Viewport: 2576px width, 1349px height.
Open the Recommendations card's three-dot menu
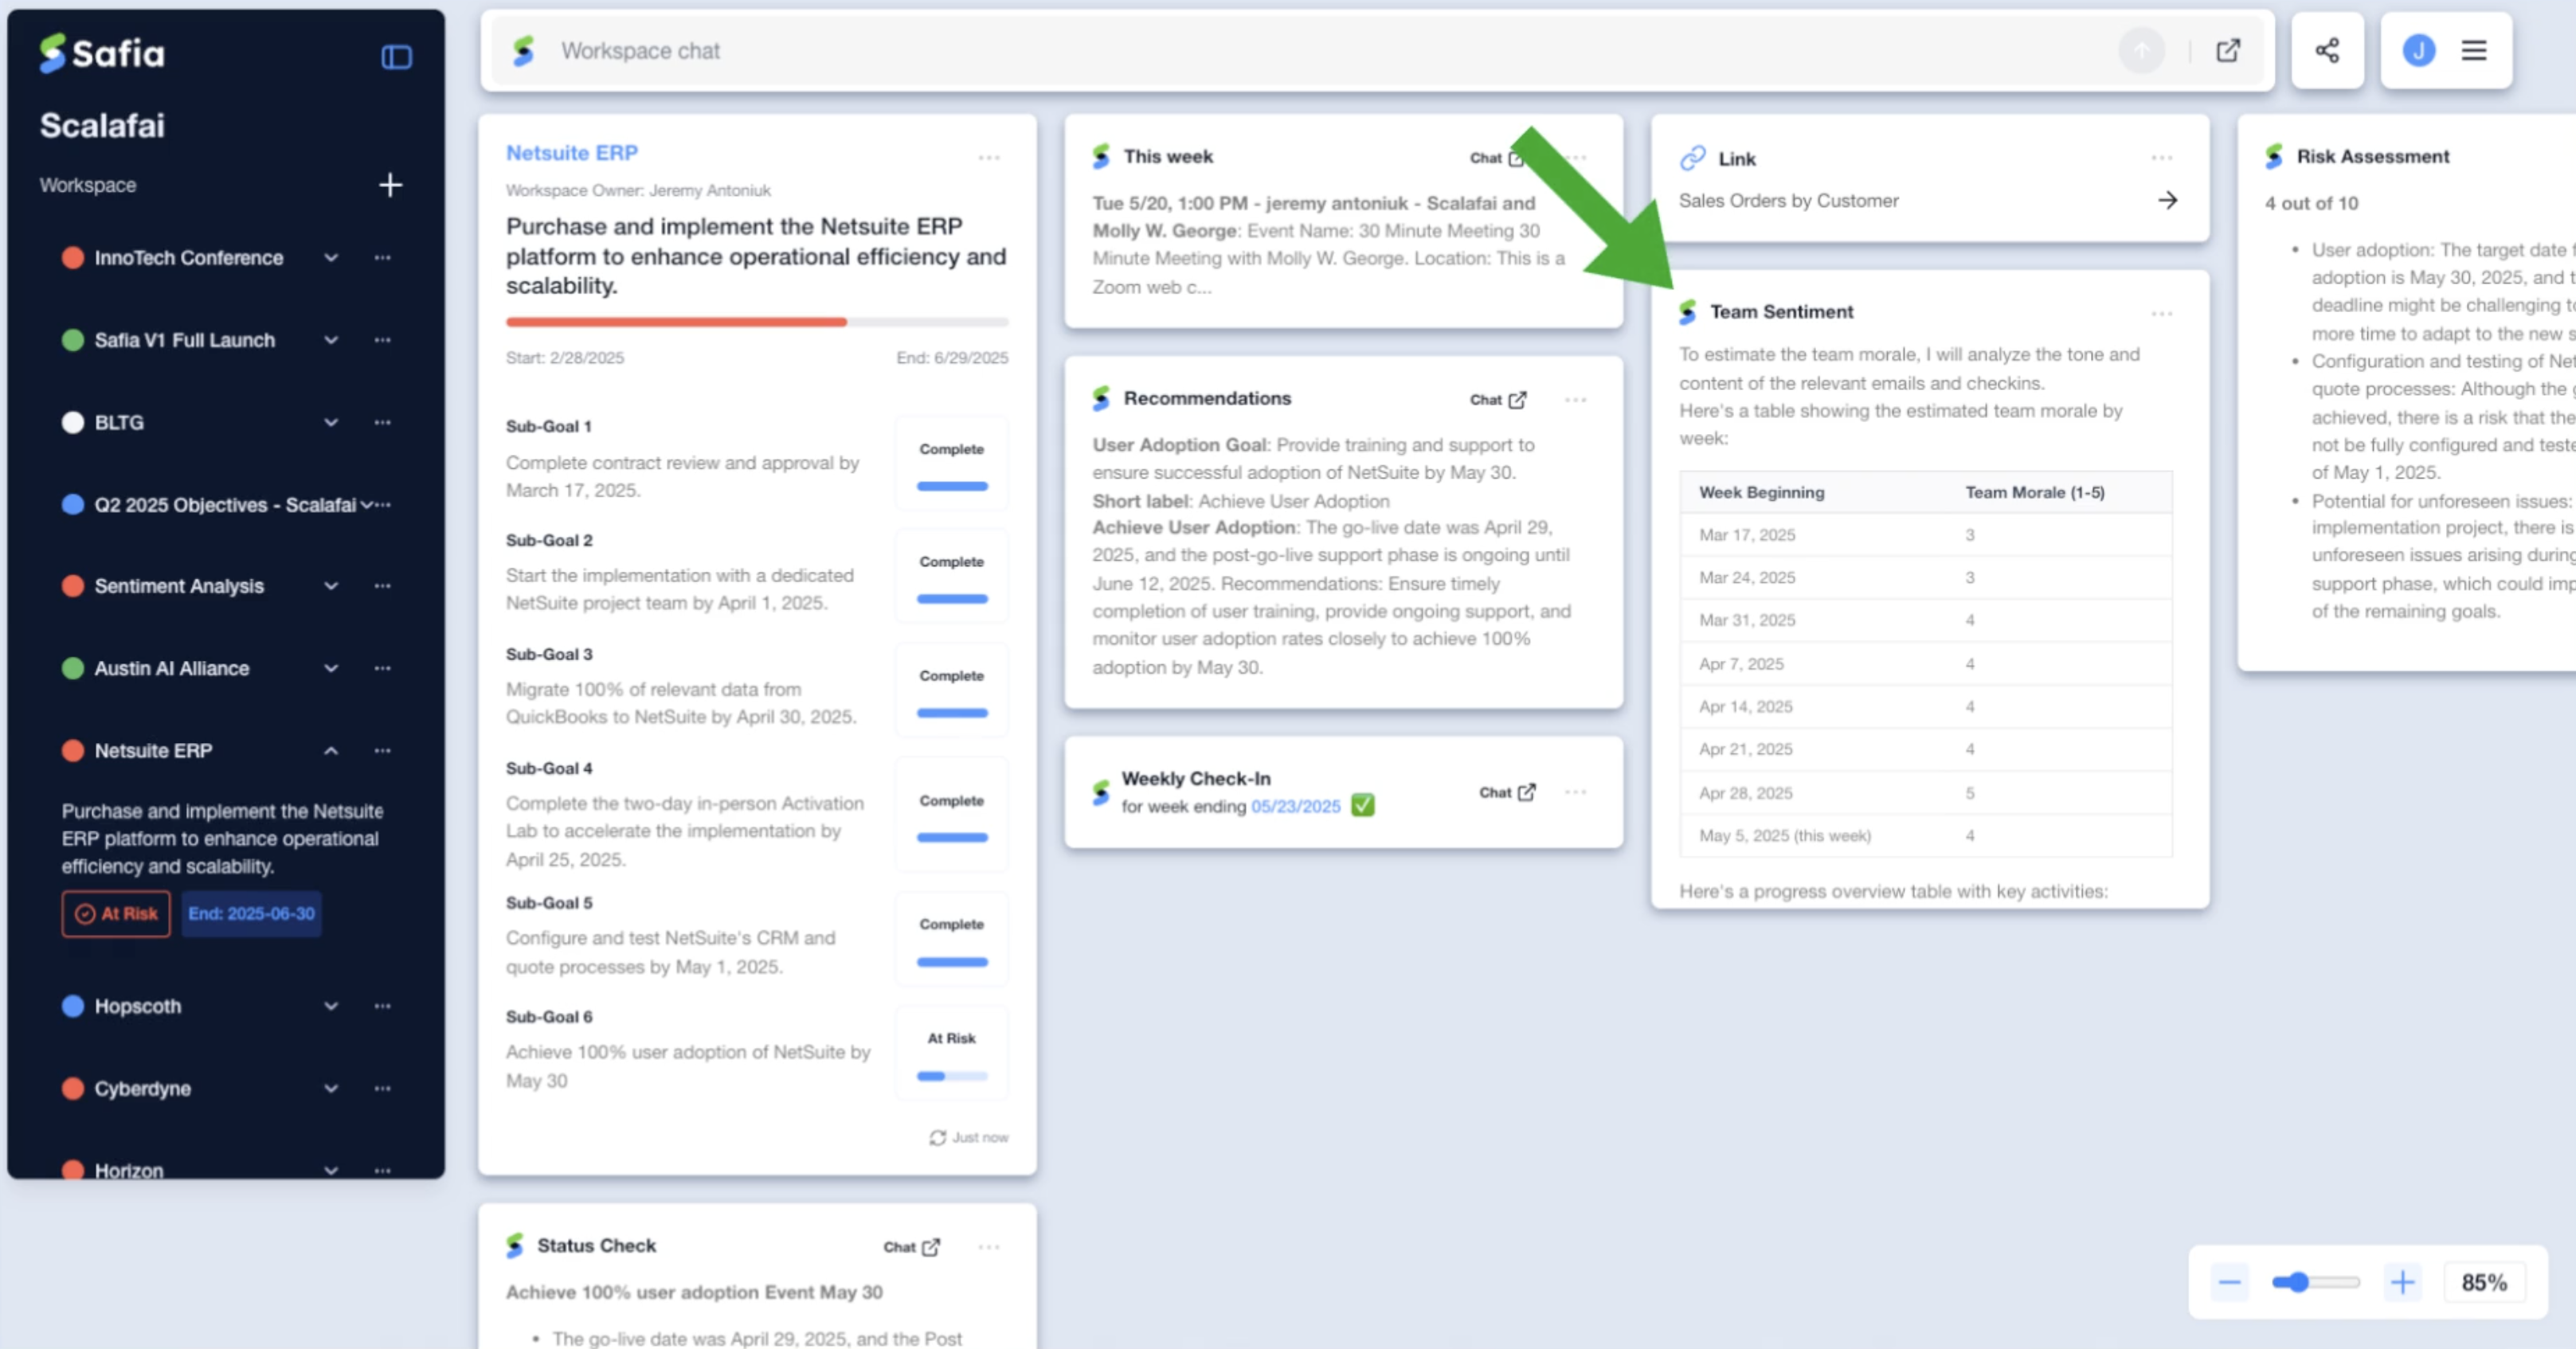1575,399
